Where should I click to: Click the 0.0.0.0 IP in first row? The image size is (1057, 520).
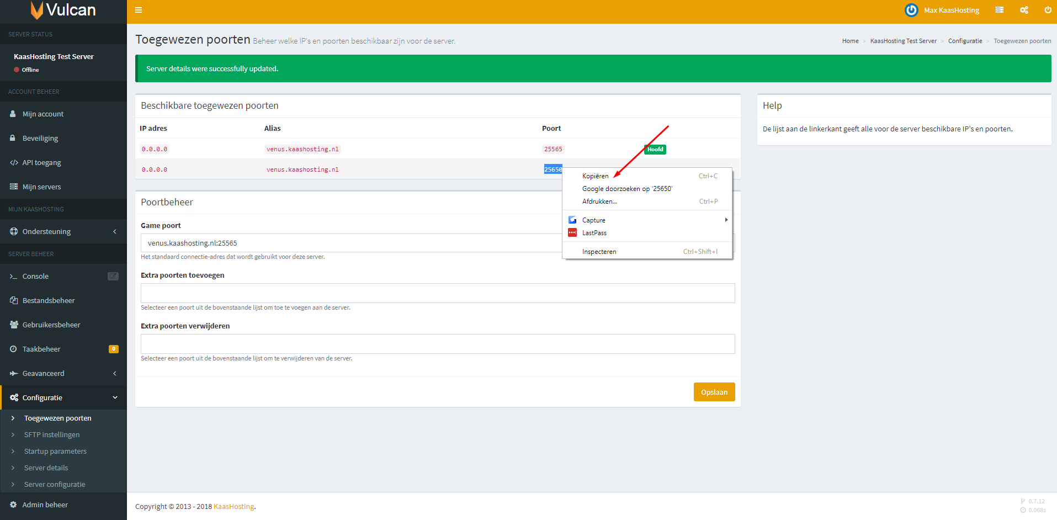click(x=155, y=149)
